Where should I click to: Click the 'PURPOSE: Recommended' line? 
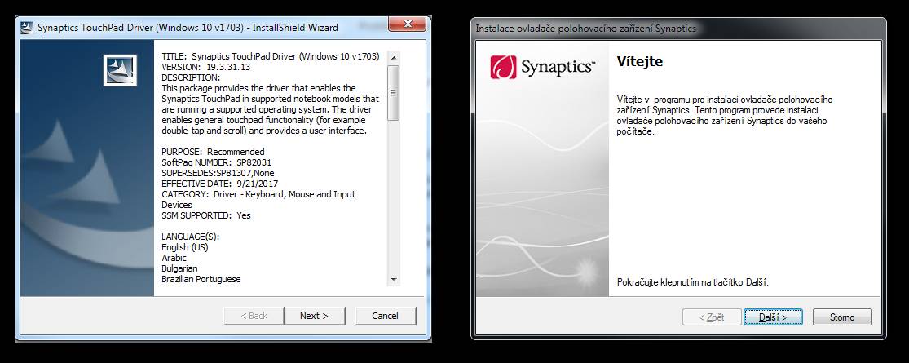213,152
